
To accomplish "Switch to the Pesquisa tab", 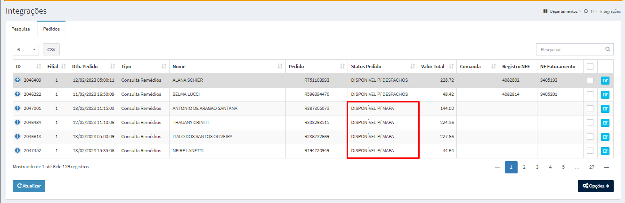I will point(21,29).
